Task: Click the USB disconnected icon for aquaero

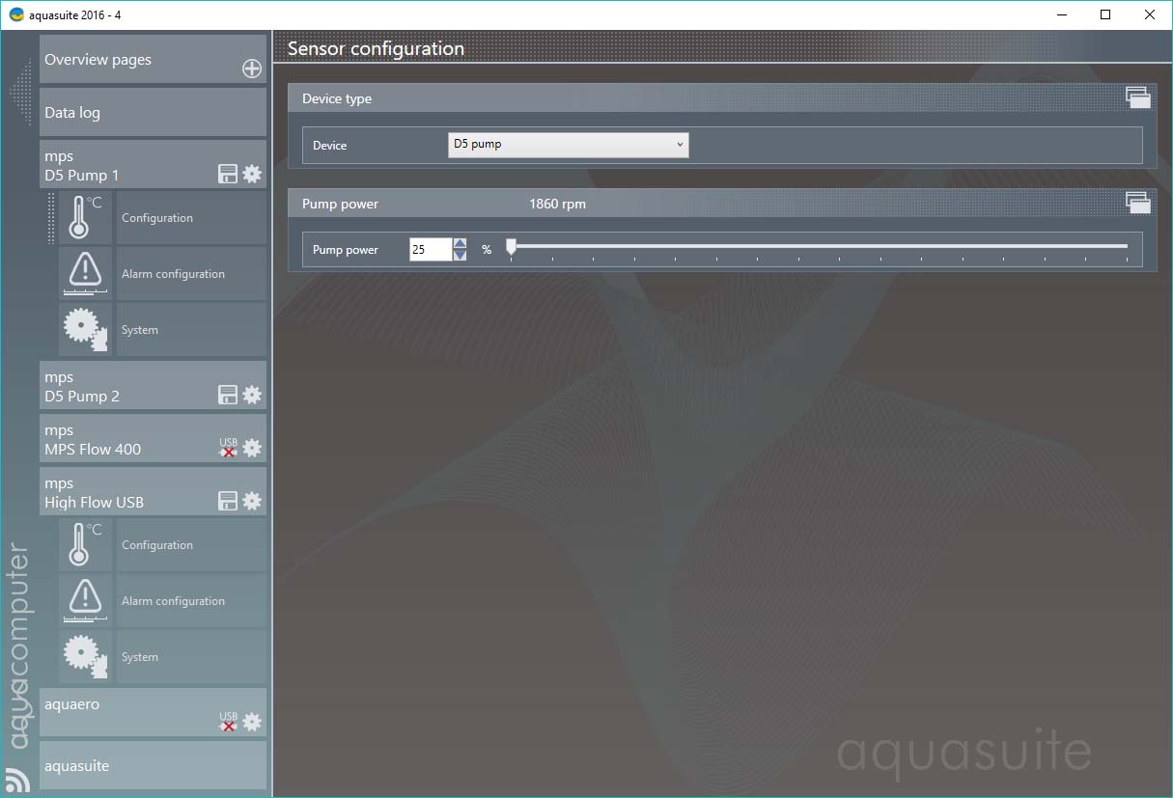Action: (x=228, y=722)
